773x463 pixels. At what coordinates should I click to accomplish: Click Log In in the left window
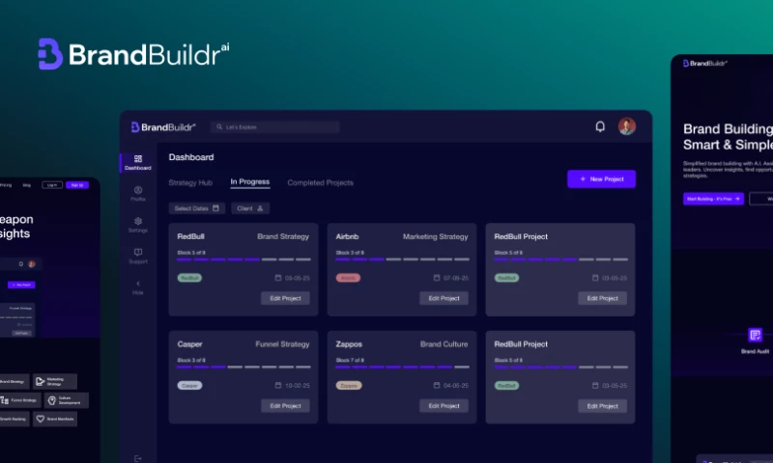[52, 185]
